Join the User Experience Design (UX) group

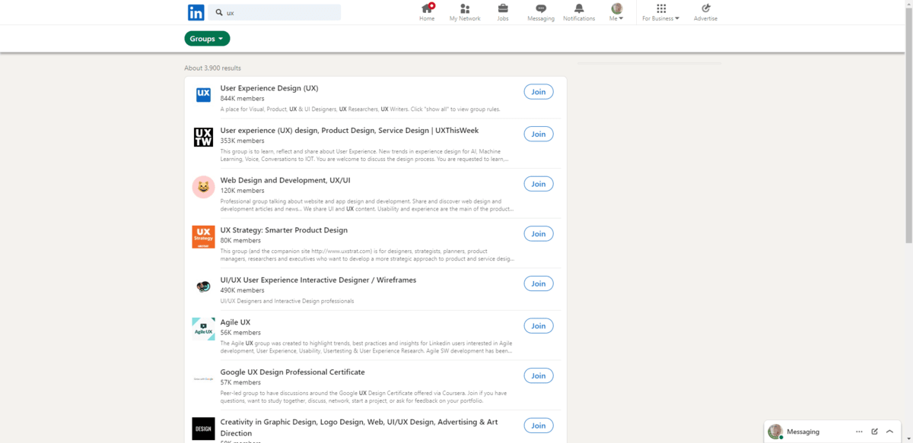pos(538,92)
